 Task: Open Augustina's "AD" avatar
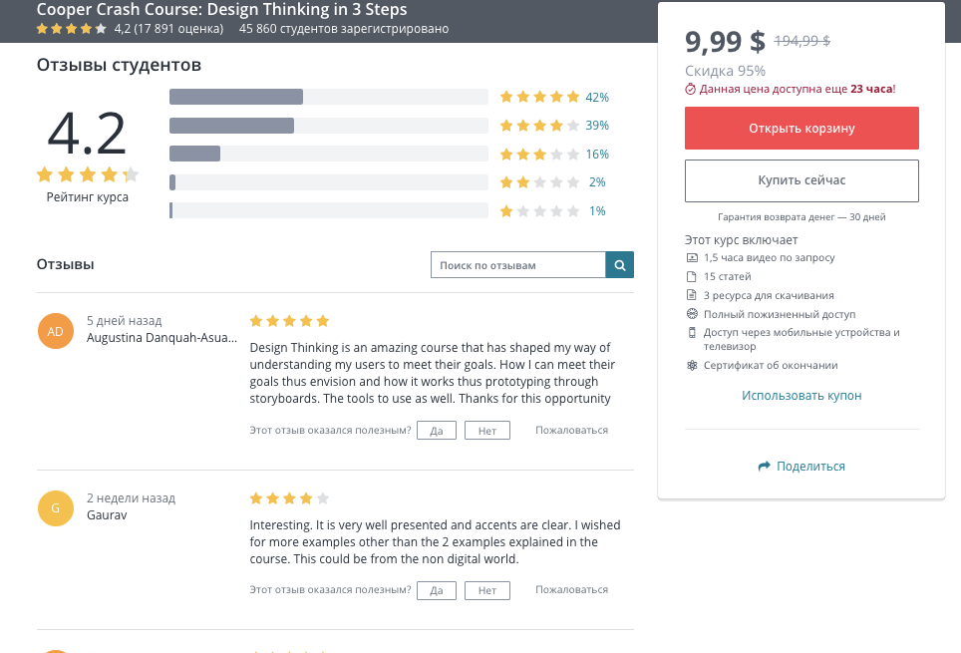coord(55,331)
